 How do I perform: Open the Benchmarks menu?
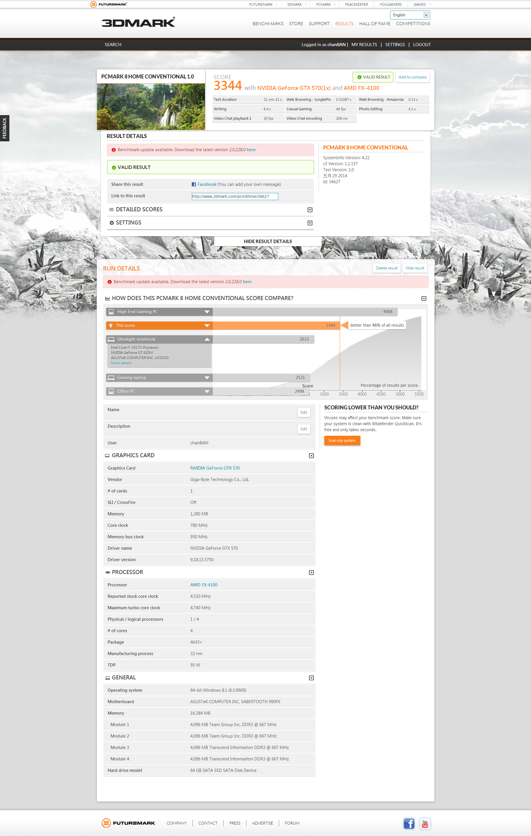268,23
